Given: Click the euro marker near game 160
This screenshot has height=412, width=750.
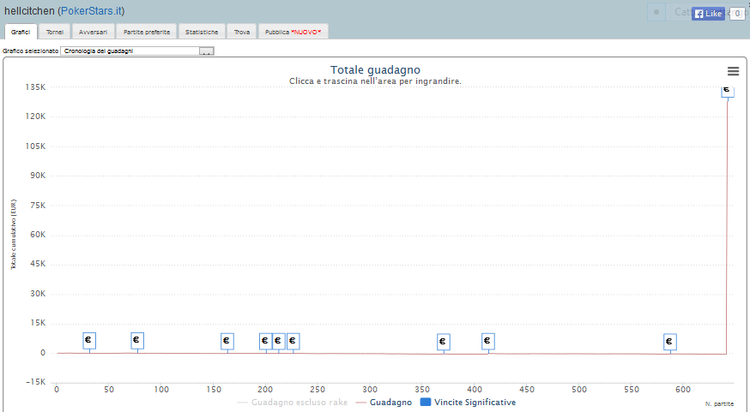Looking at the screenshot, I should pos(227,341).
